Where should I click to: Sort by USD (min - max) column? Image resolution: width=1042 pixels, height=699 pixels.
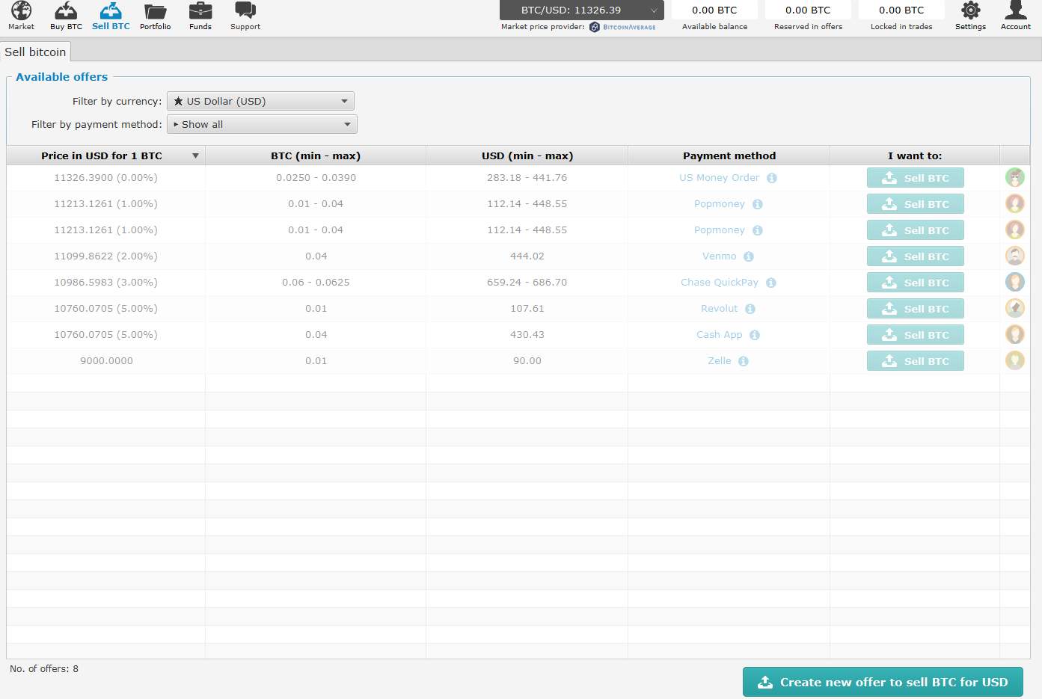(527, 155)
